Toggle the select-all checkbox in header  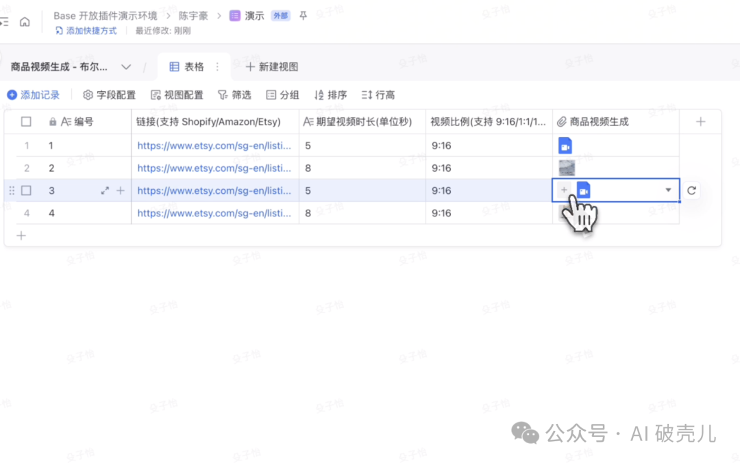[x=26, y=122]
